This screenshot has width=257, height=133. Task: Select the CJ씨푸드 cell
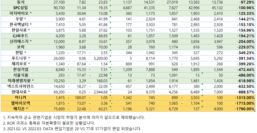(x=21, y=36)
